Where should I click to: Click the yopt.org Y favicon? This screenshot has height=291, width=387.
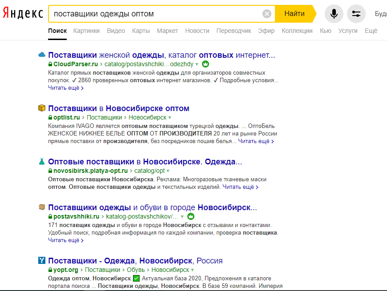(x=42, y=260)
